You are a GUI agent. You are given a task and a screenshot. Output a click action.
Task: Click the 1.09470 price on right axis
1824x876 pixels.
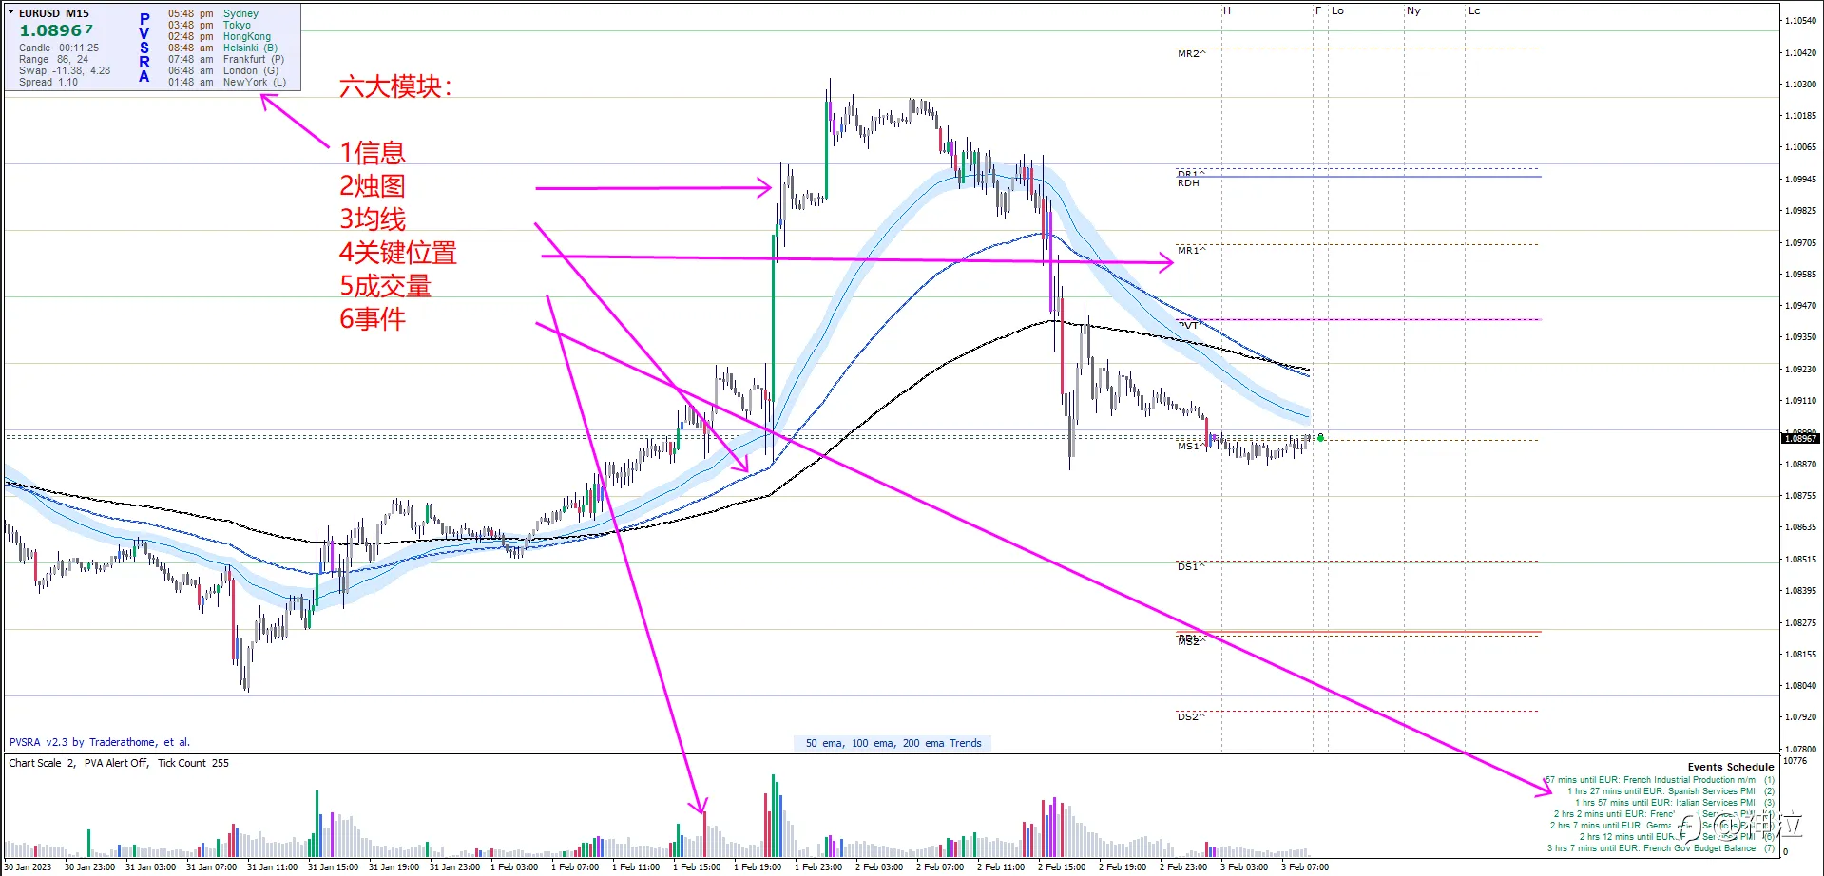click(x=1801, y=306)
